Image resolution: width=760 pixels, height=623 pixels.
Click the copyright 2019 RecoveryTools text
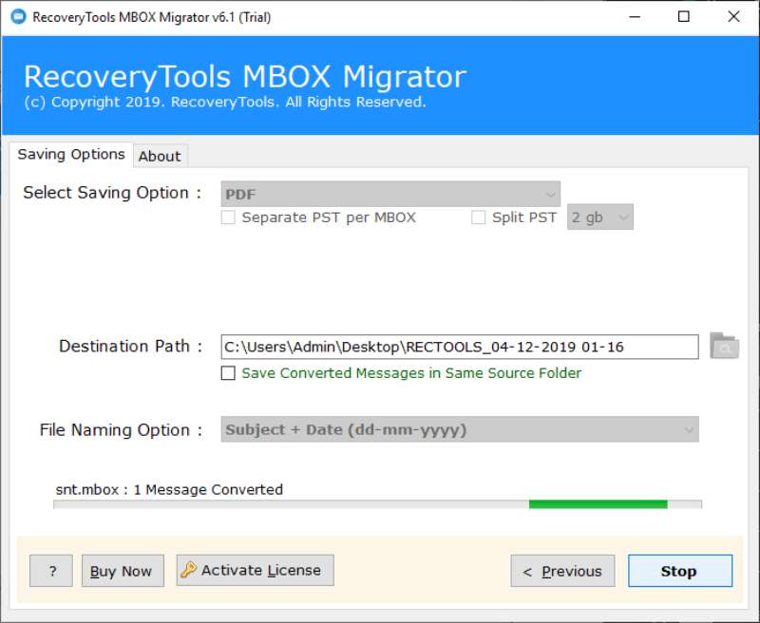click(x=225, y=103)
